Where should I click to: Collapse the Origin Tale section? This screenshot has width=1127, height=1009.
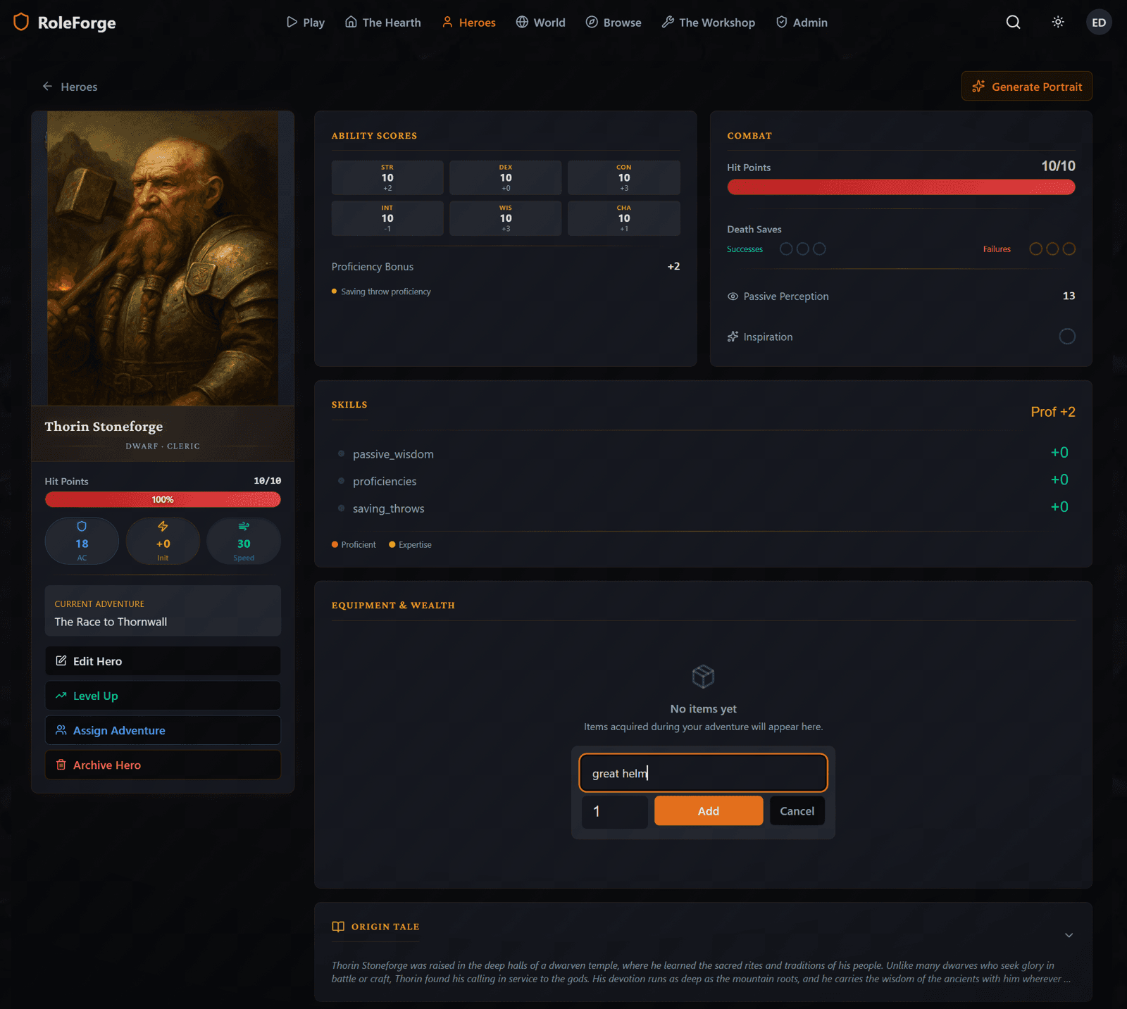coord(1069,934)
